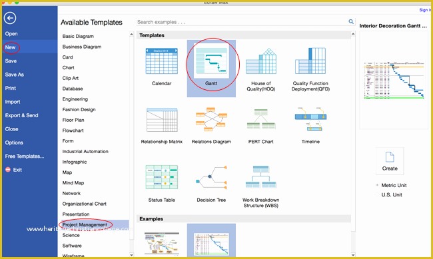Select Chart category
433x259 pixels.
(x=68, y=68)
